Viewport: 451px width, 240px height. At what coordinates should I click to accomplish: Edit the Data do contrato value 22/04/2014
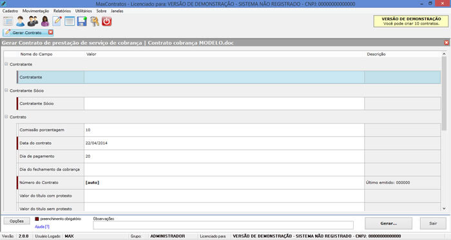point(224,143)
